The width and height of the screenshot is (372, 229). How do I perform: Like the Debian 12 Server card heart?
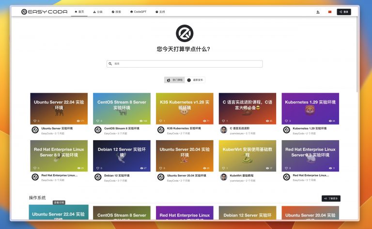tap(98, 168)
